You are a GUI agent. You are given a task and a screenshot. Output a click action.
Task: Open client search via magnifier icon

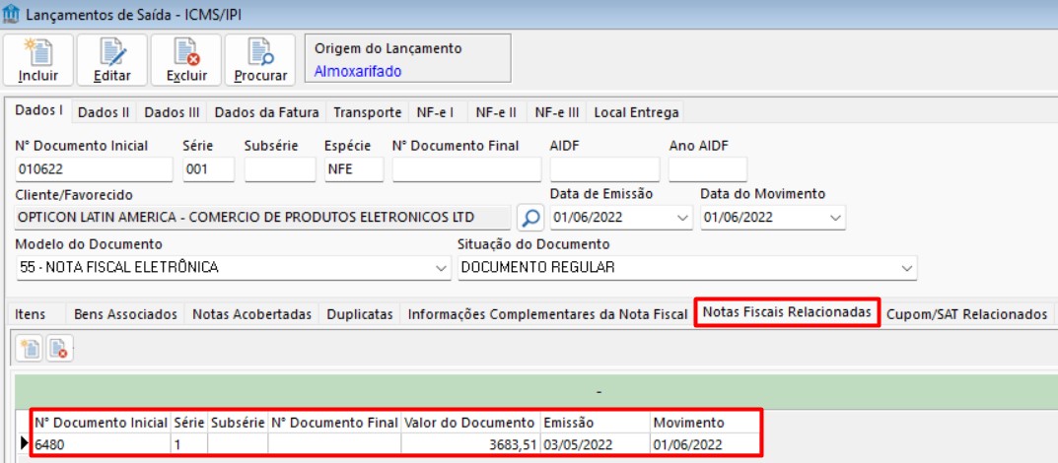point(530,218)
